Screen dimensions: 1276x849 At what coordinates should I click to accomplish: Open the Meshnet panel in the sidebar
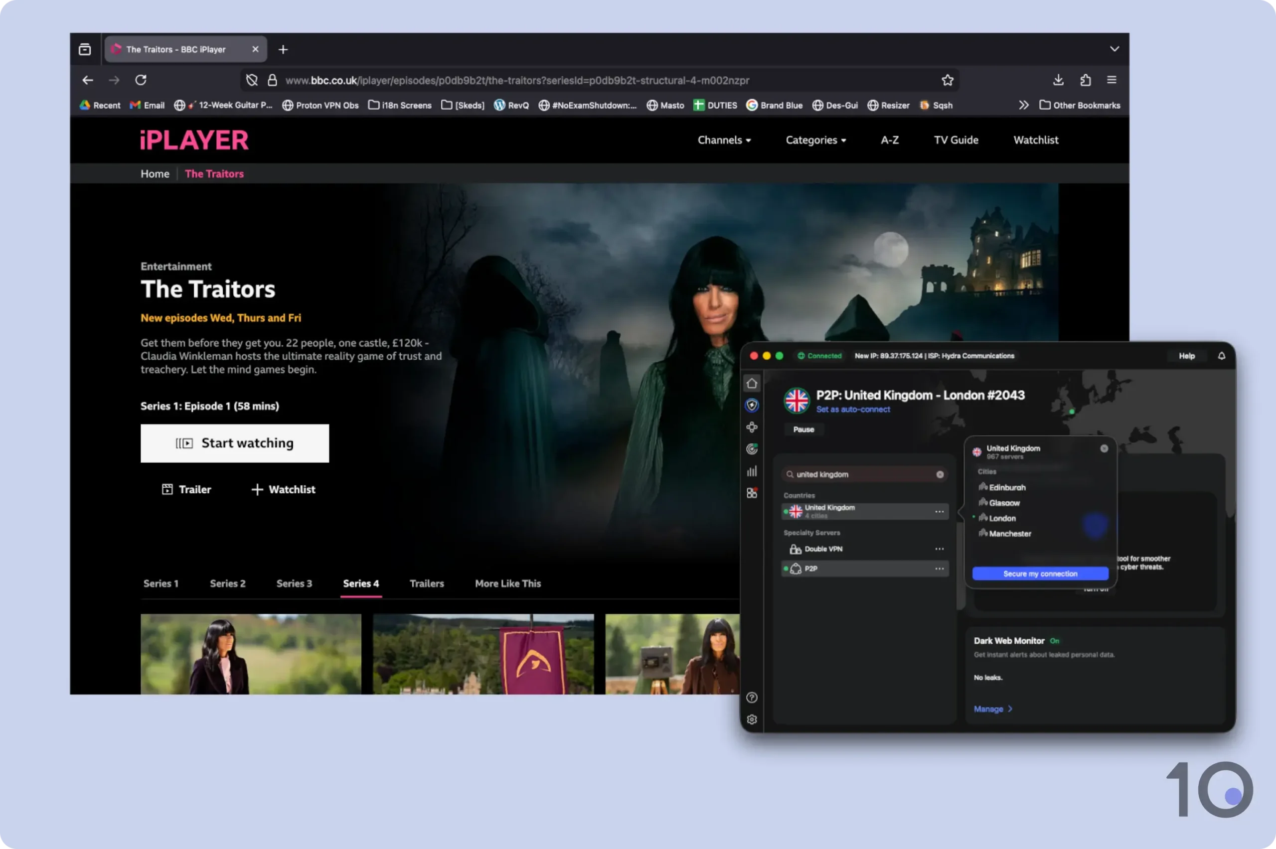coord(752,428)
